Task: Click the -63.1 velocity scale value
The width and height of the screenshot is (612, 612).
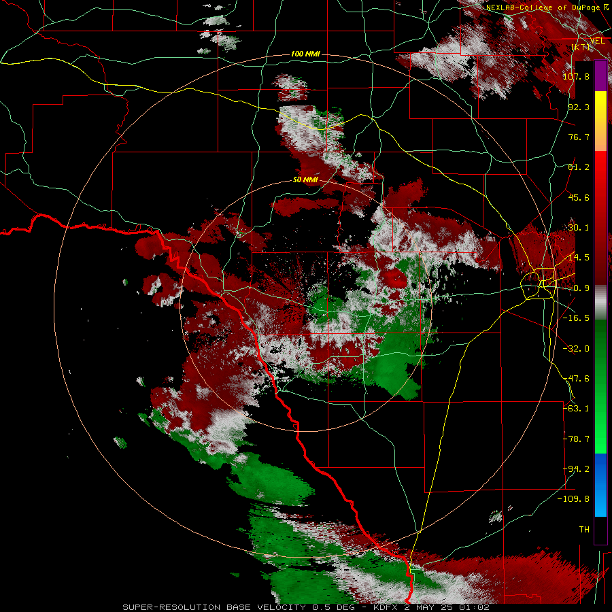Action: pyautogui.click(x=576, y=409)
